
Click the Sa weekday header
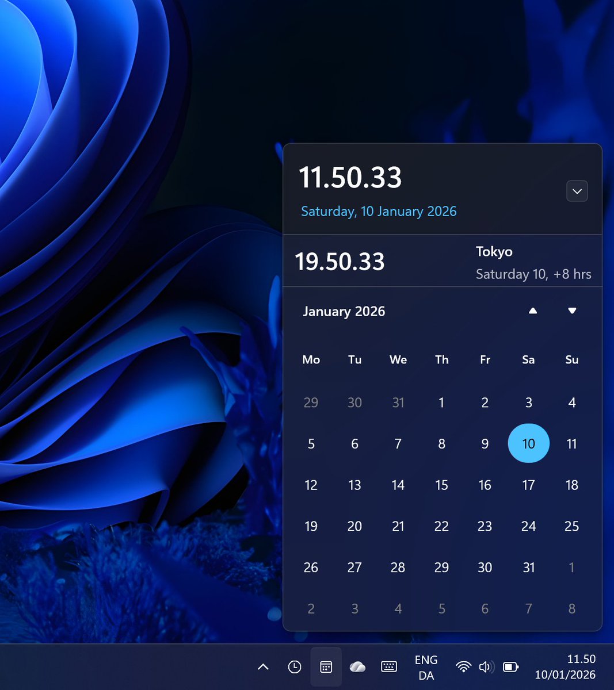pos(528,360)
